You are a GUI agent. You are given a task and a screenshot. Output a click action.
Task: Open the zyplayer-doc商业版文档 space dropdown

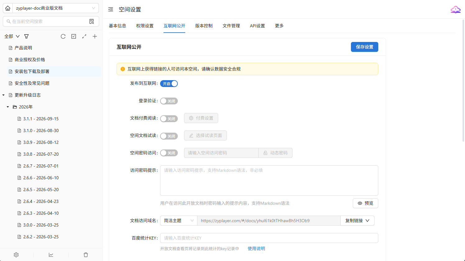click(x=56, y=8)
